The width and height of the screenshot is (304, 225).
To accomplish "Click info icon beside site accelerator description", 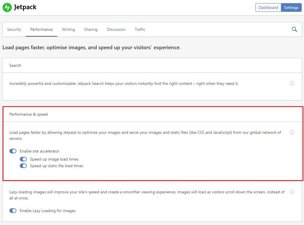I will point(292,132).
